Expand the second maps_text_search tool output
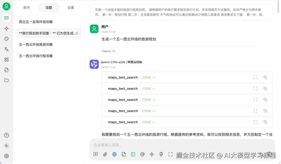281x164 pixels. pyautogui.click(x=255, y=88)
